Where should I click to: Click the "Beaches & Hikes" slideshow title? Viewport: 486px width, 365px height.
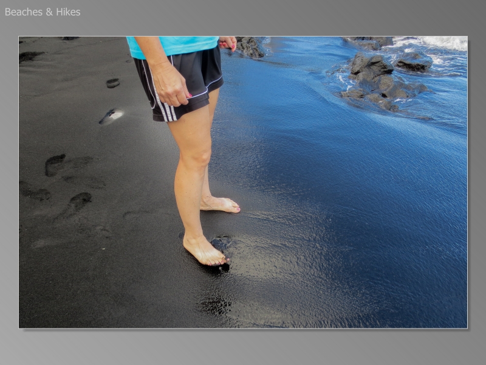coord(43,12)
